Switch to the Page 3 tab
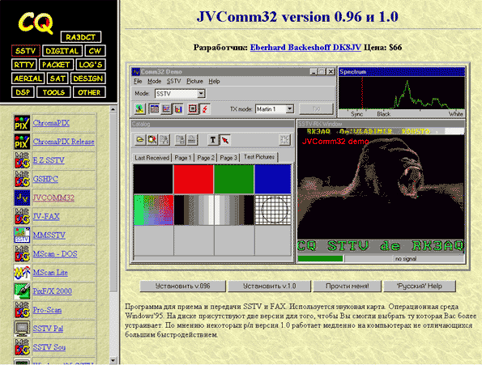The width and height of the screenshot is (482, 365). point(228,158)
